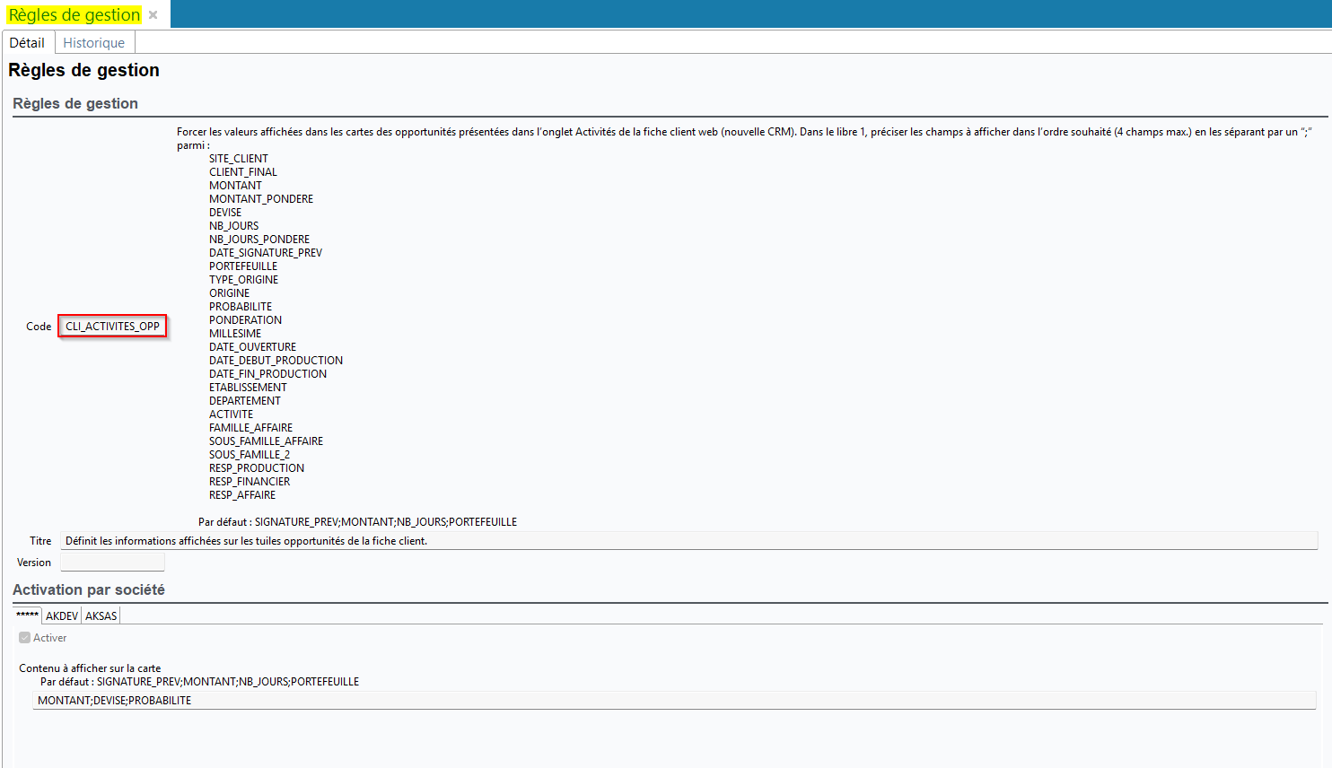Click DATE_DEBUT_PRODUCTION in the field list
The width and height of the screenshot is (1332, 768).
click(x=276, y=361)
